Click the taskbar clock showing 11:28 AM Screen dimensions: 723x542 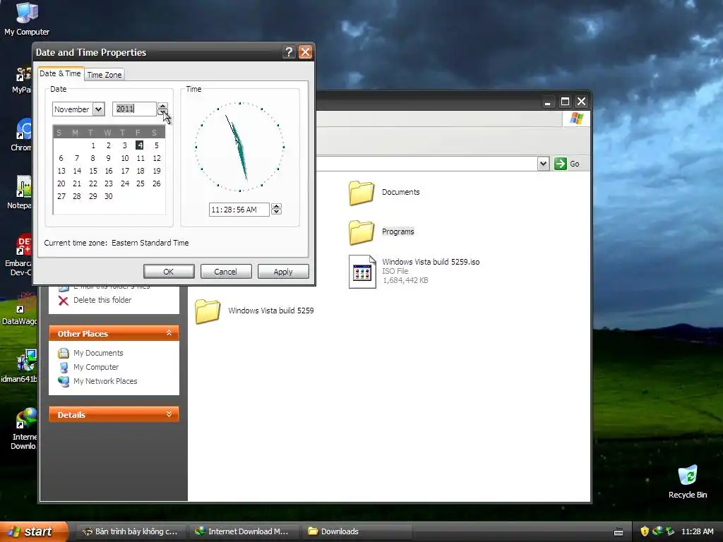(x=697, y=531)
